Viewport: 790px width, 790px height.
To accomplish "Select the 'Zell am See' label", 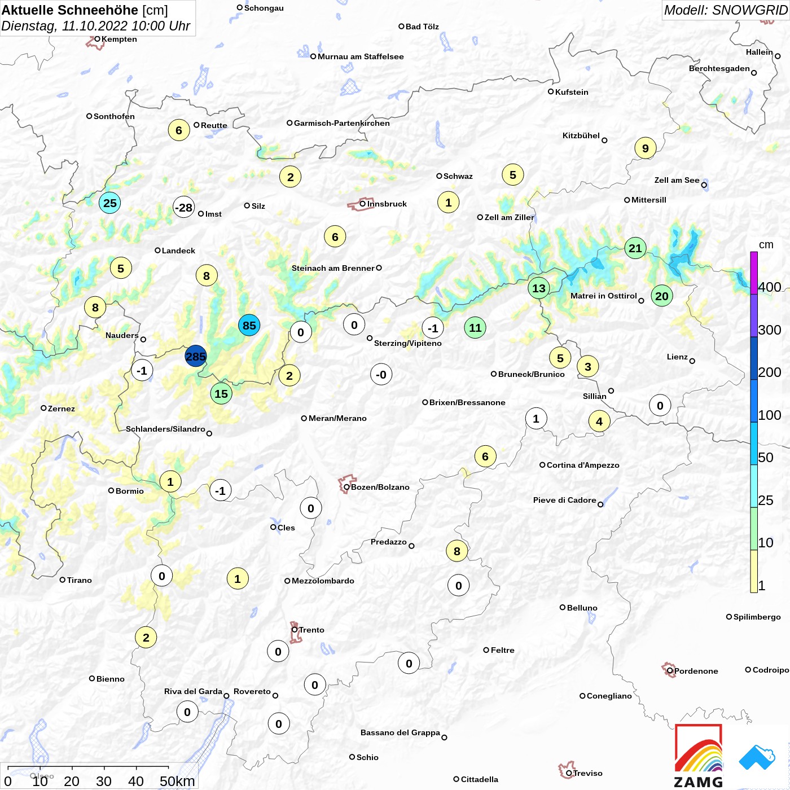I will [x=677, y=180].
